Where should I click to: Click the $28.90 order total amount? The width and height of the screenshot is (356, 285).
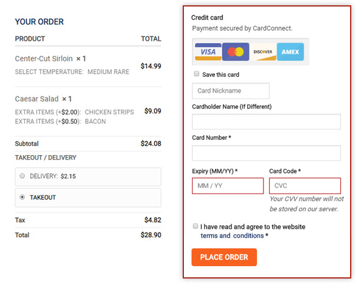coord(151,235)
